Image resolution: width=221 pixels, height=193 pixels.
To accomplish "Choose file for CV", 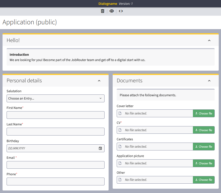I will pos(204,130).
